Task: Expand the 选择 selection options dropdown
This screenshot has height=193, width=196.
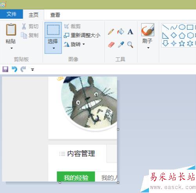Action: click(53, 46)
